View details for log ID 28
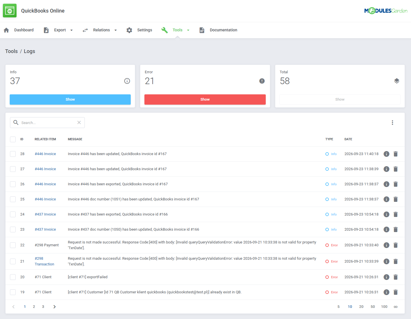 tap(386, 154)
